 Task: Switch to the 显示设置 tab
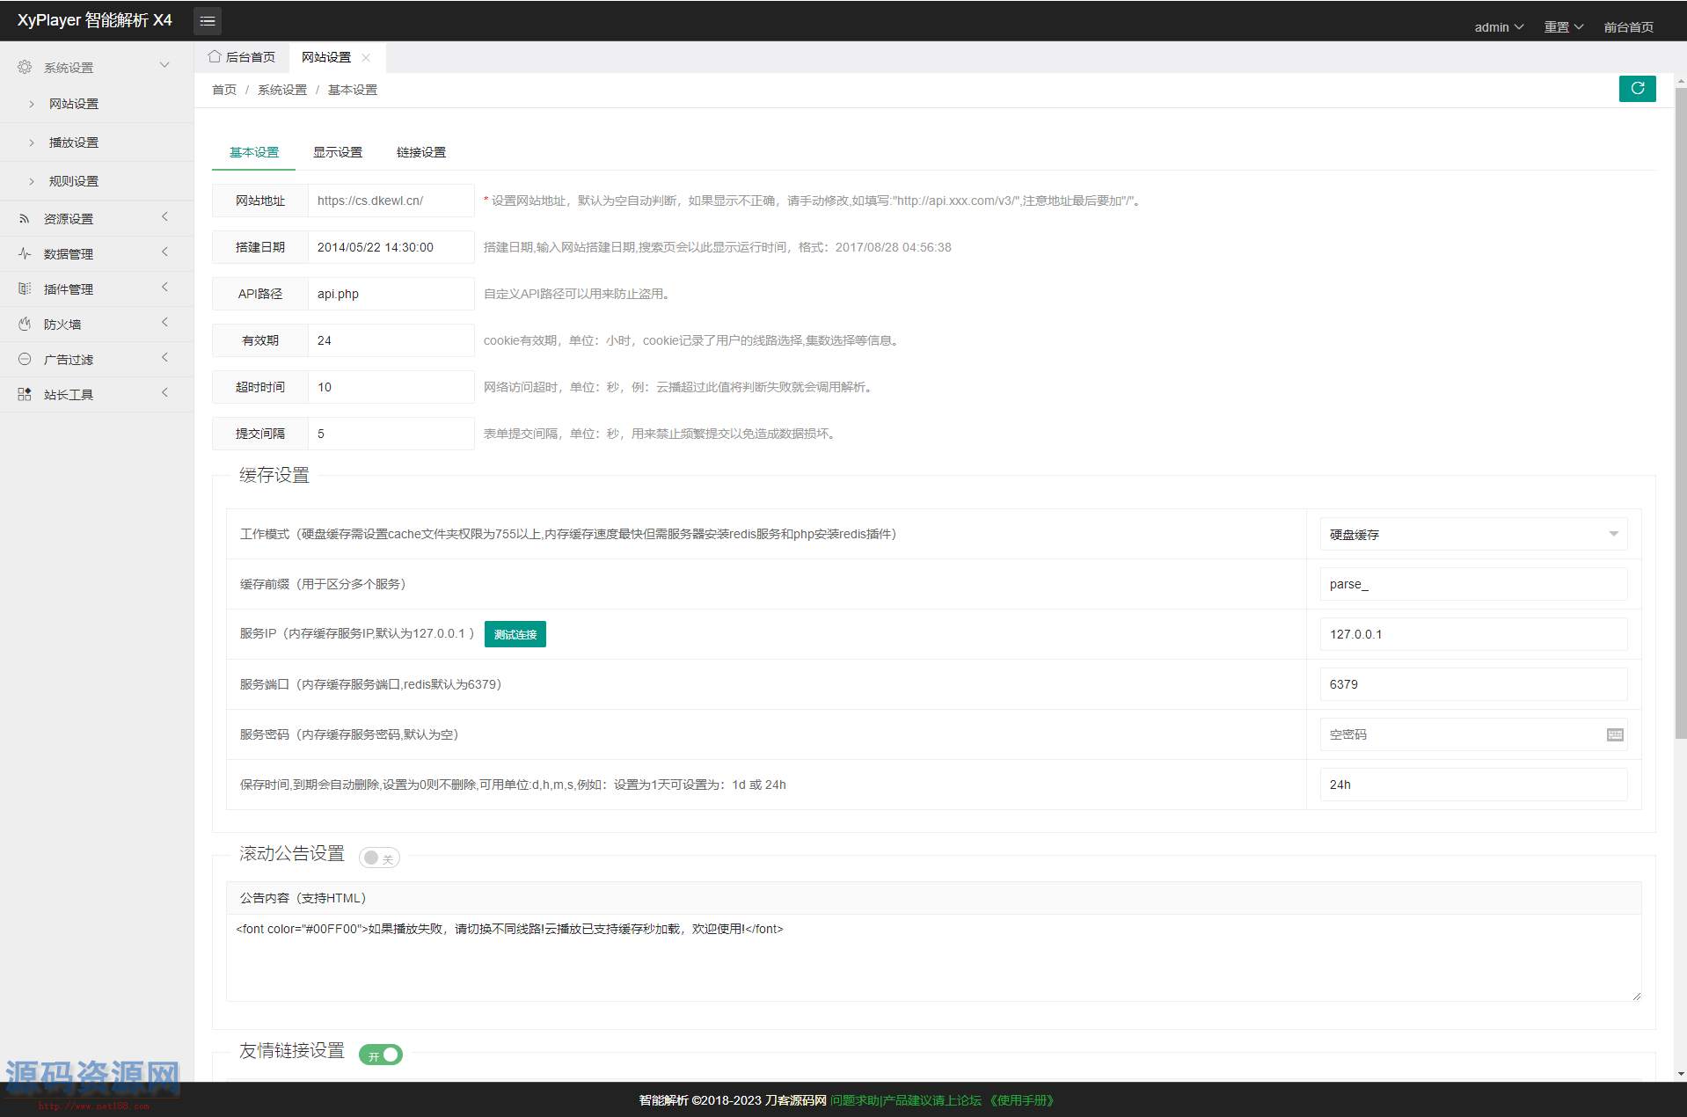pos(338,151)
